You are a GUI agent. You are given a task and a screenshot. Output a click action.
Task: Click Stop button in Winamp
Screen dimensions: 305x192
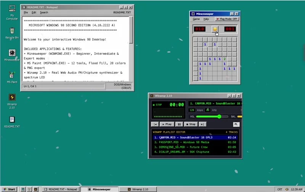(191, 124)
